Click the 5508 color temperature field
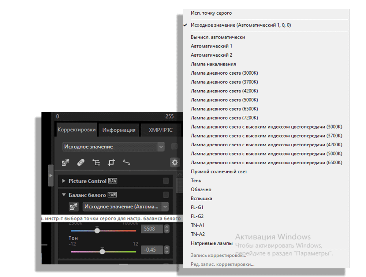 coord(152,229)
